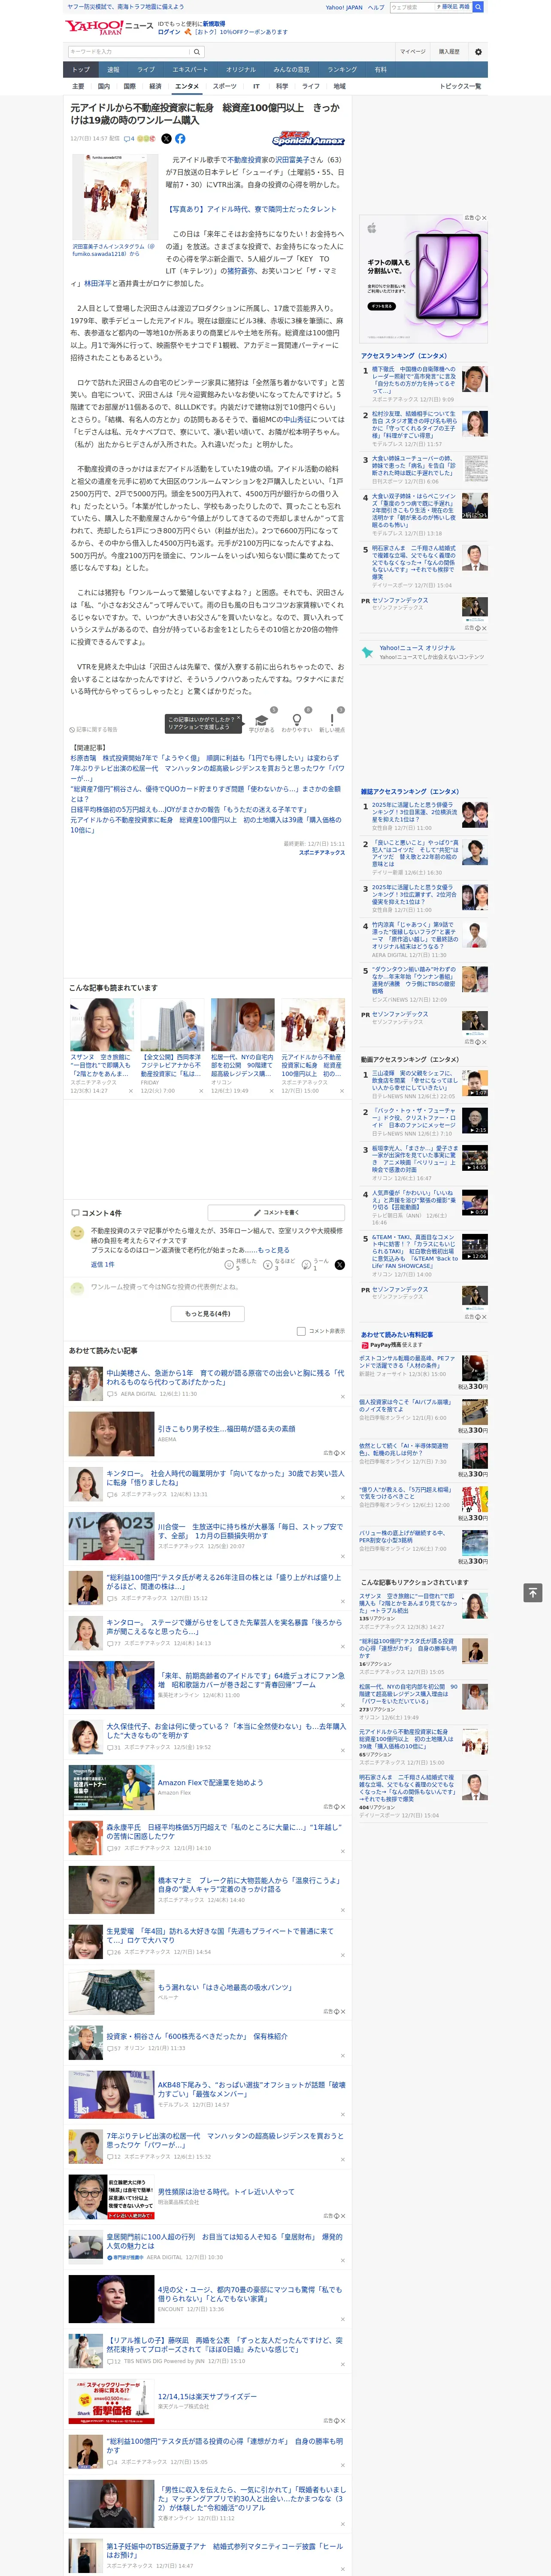The height and width of the screenshot is (2576, 551).
Task: Open 川合俊一 生放送中 article
Action: pos(250,1531)
